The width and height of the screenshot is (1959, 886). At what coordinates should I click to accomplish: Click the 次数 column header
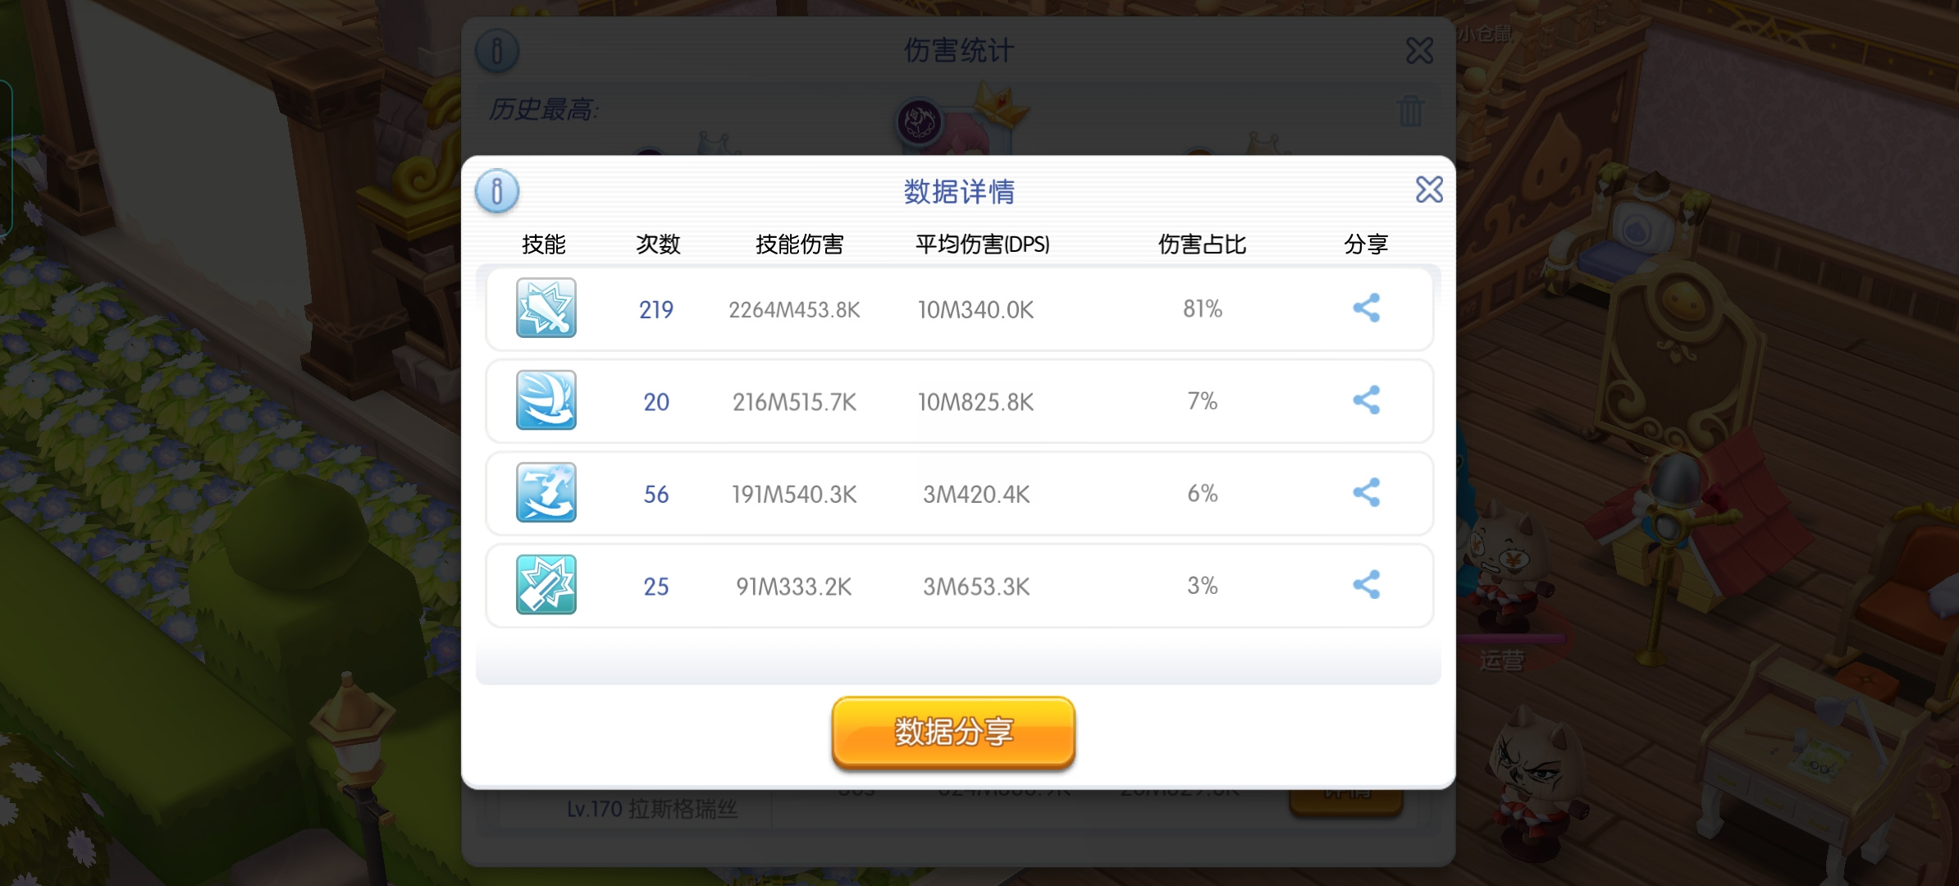point(658,244)
